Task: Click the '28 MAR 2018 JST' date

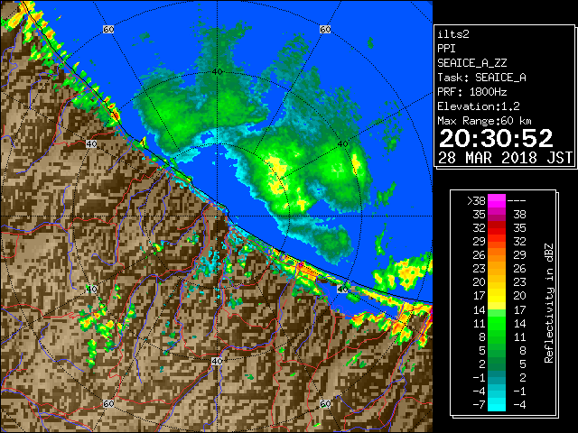Action: (505, 158)
